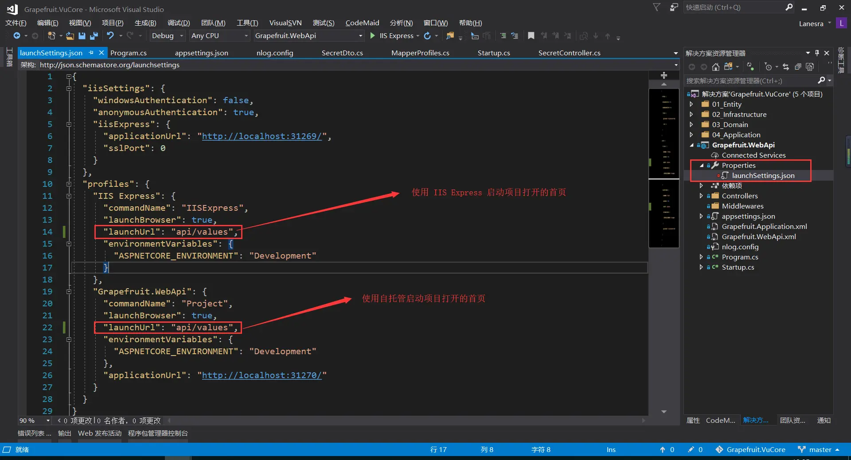The image size is (851, 460).
Task: Click the notifications filter funnel icon
Action: [x=657, y=8]
